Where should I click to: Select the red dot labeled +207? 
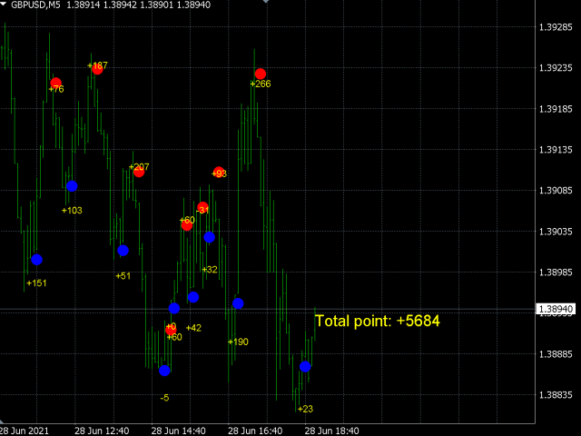click(x=139, y=172)
